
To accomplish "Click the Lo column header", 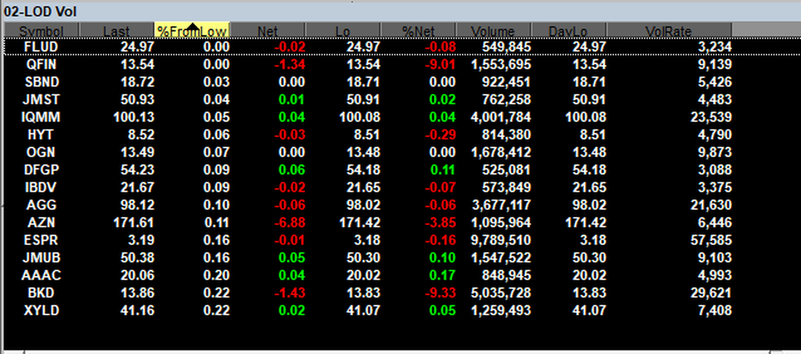I will 343,31.
